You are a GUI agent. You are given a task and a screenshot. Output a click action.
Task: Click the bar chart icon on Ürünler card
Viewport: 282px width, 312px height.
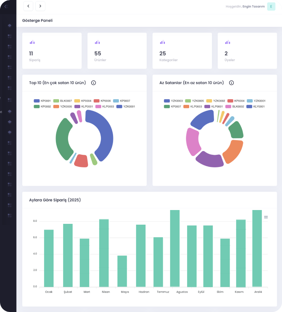tap(97, 42)
